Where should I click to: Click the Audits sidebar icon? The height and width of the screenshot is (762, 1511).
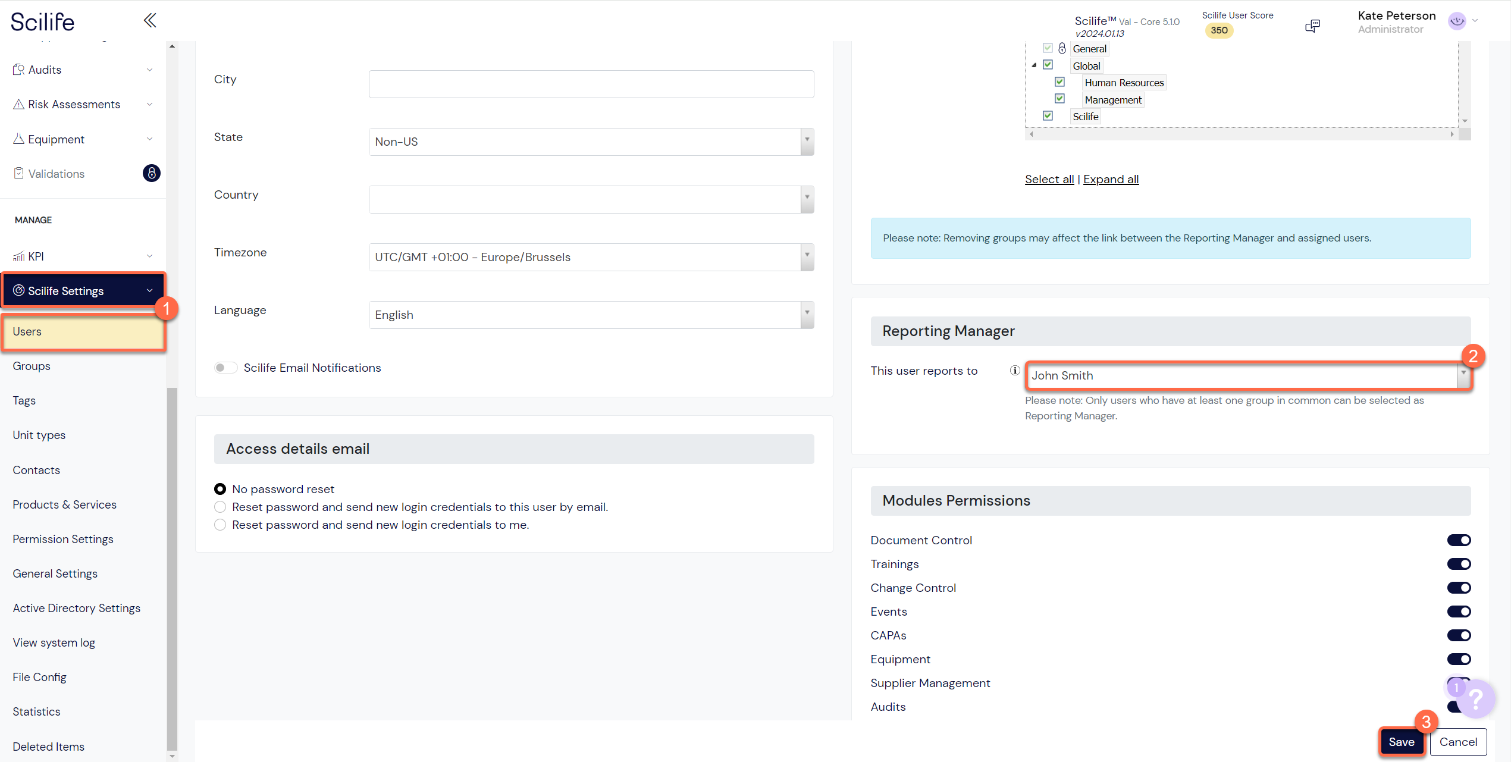(x=18, y=70)
